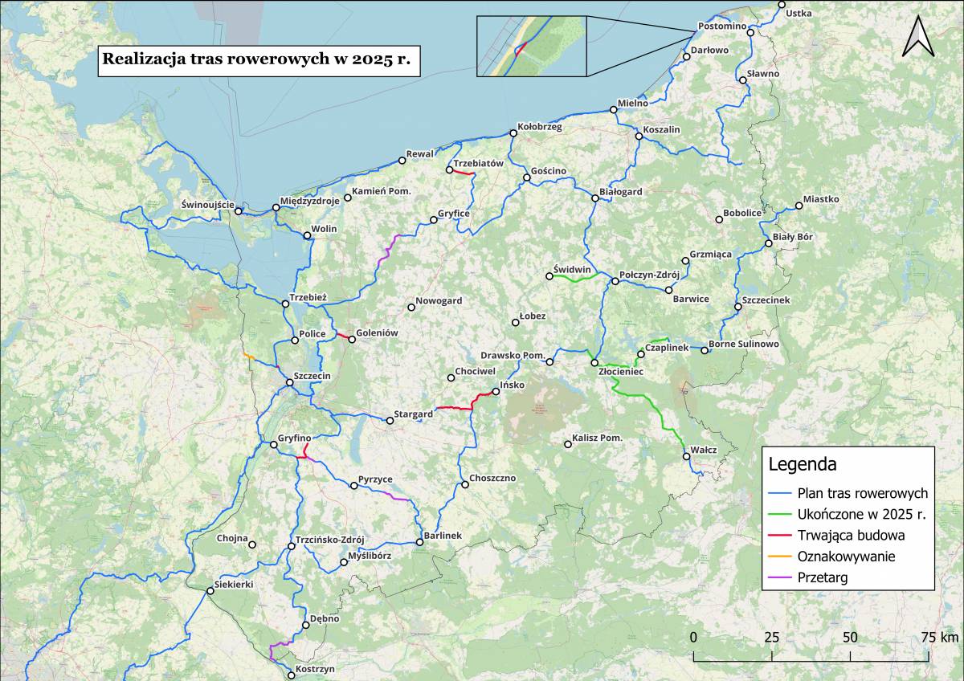Click the north arrow compass icon
This screenshot has width=964, height=681.
pos(918,37)
